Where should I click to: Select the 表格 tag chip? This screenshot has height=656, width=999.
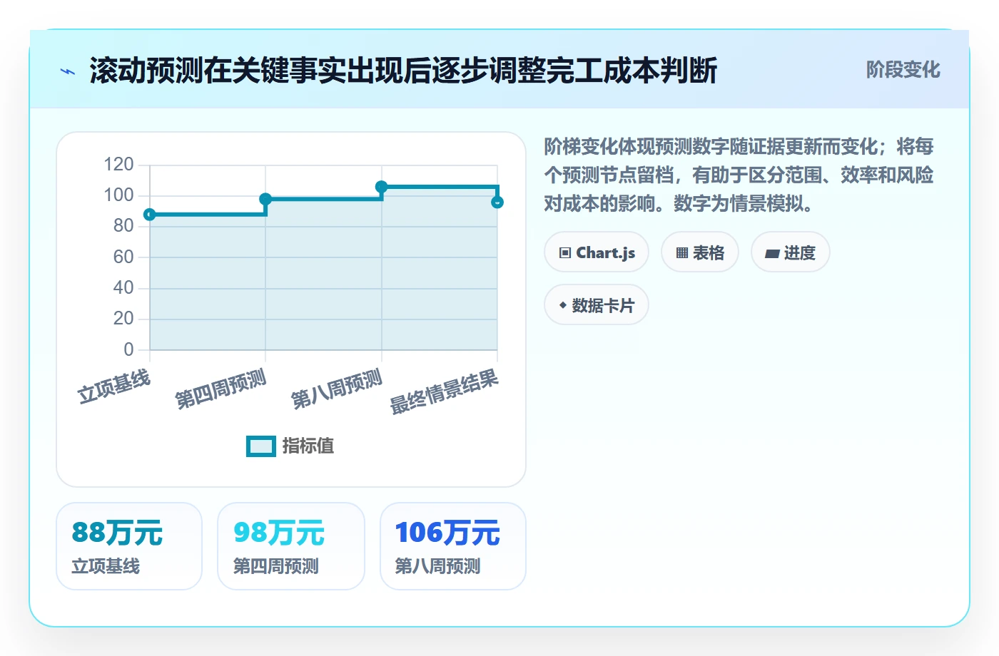pos(700,252)
